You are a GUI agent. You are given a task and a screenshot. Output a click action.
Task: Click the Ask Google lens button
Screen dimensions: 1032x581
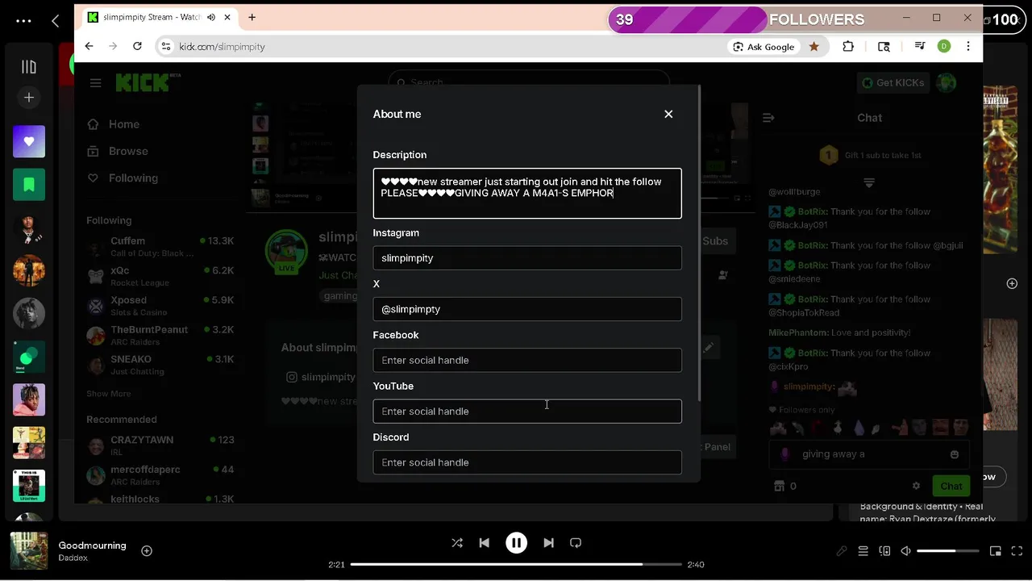763,47
